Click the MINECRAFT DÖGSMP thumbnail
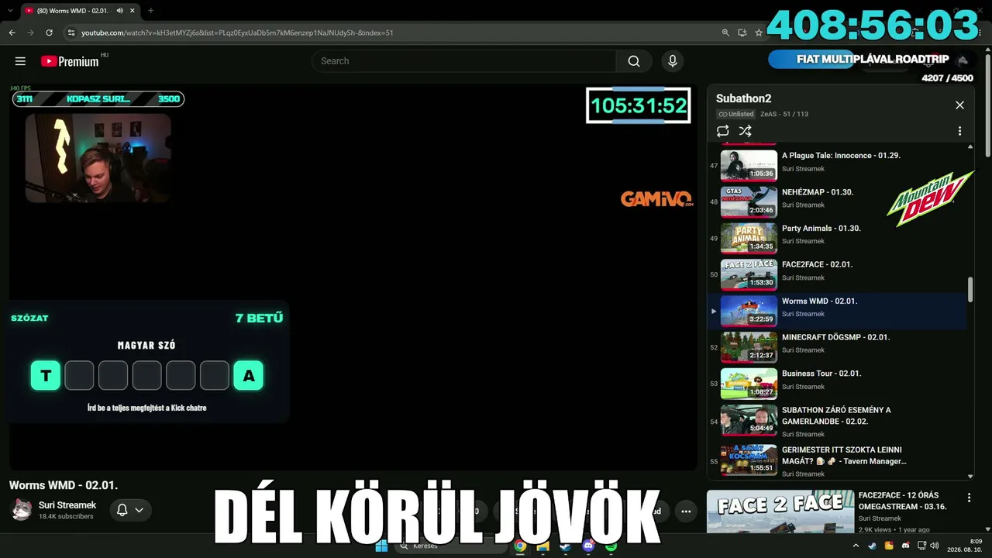The width and height of the screenshot is (992, 558). click(x=749, y=346)
